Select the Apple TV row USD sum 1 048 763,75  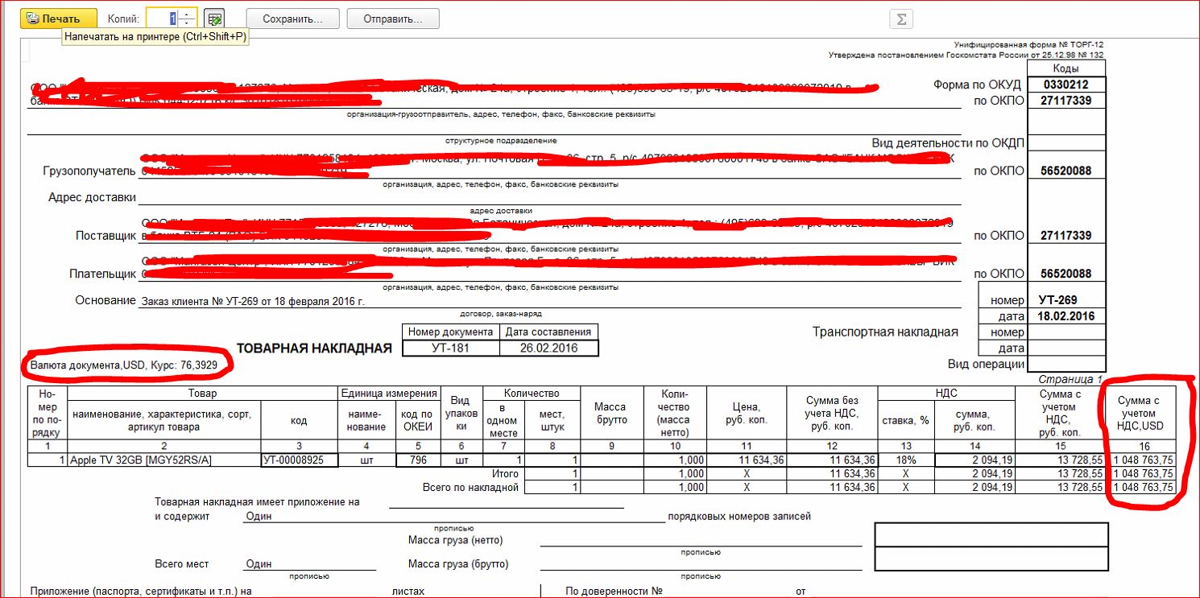pos(1142,460)
